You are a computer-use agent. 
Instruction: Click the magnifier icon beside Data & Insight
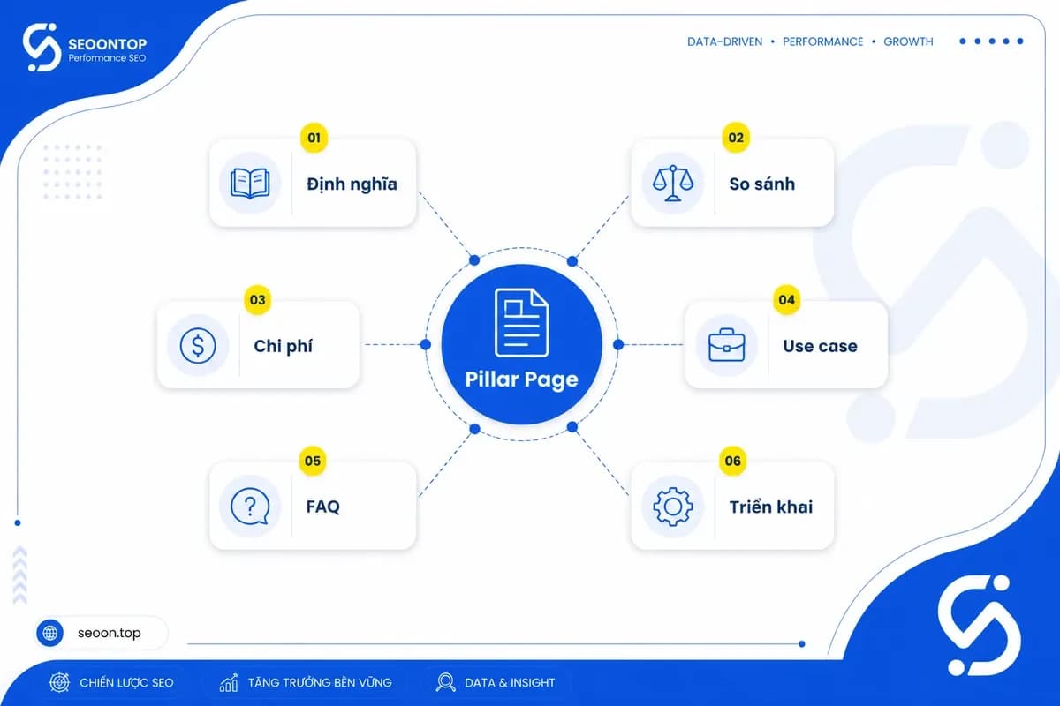(x=446, y=682)
